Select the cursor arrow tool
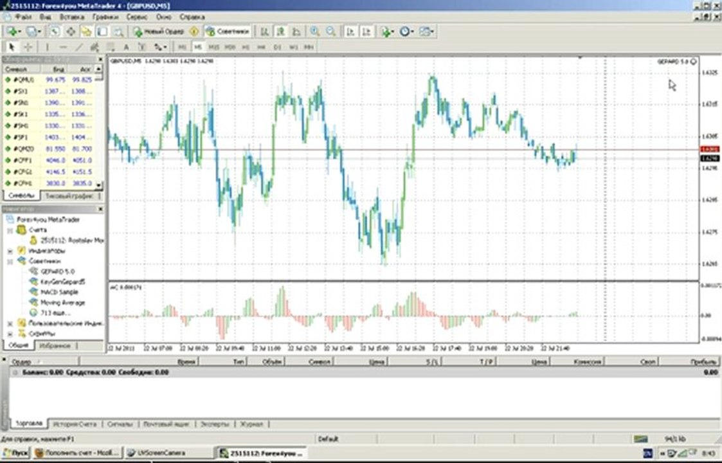 (12, 46)
